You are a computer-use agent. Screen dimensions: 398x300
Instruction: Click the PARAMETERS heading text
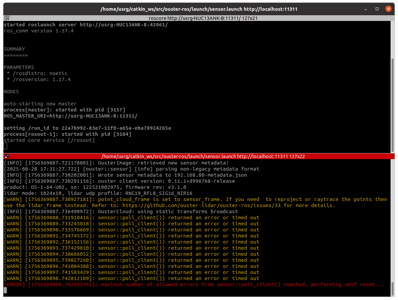19,68
